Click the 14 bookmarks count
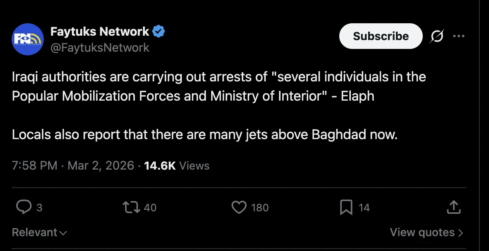The width and height of the screenshot is (489, 251). click(364, 208)
